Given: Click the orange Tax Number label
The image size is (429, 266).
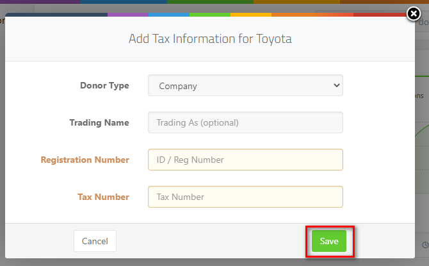Looking at the screenshot, I should pos(103,197).
